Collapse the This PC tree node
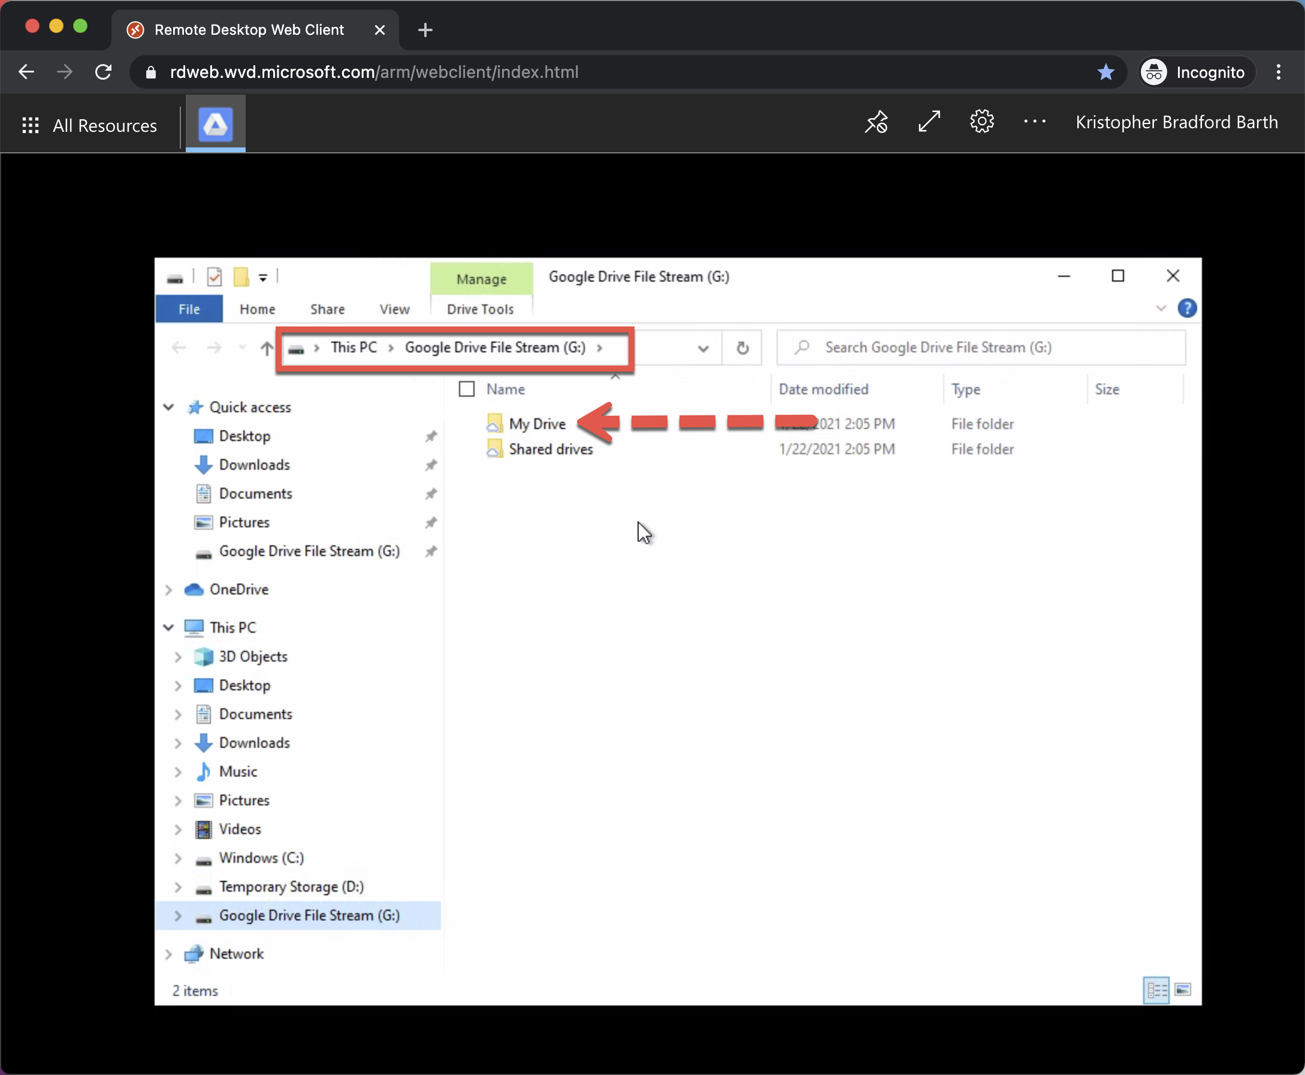Screen dimensions: 1305x1075 [x=168, y=627]
